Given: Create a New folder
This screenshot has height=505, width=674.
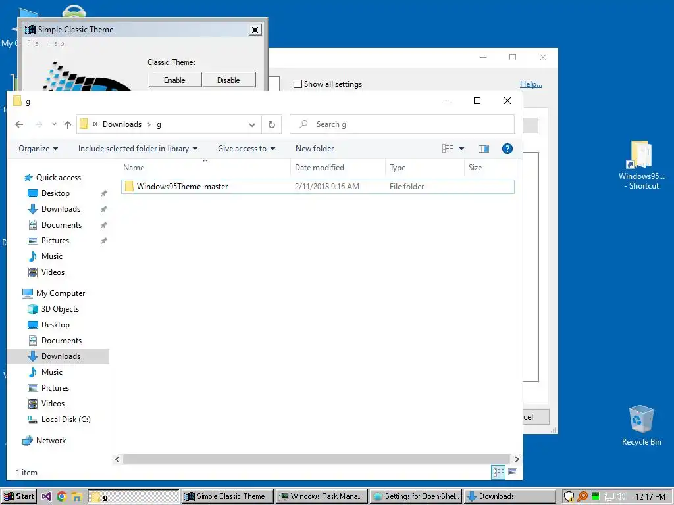Looking at the screenshot, I should click(x=315, y=149).
